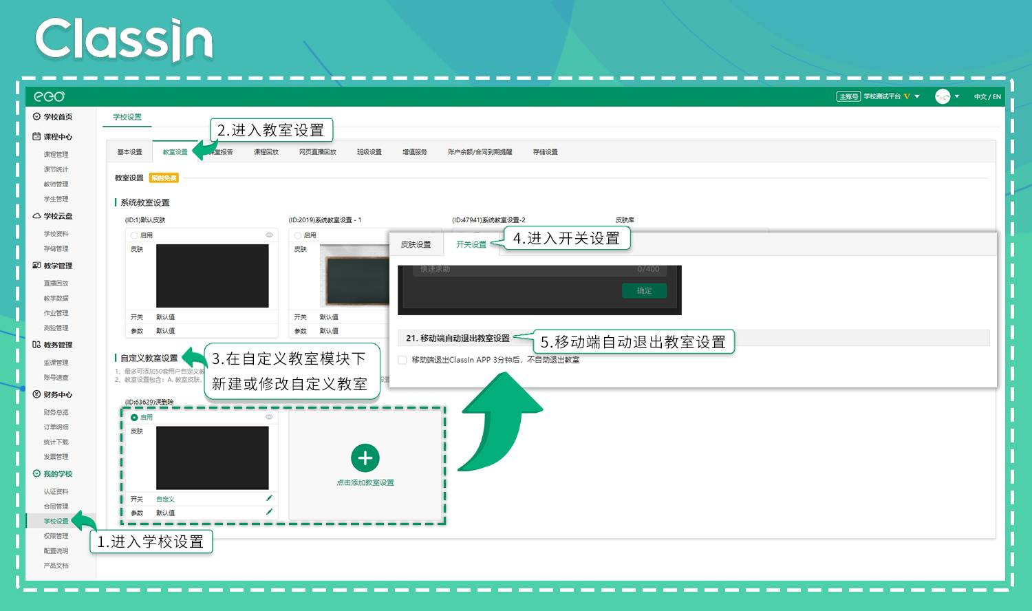Viewport: 1032px width, 611px height.
Task: Switch to the 增值服务 tab
Action: click(x=414, y=152)
